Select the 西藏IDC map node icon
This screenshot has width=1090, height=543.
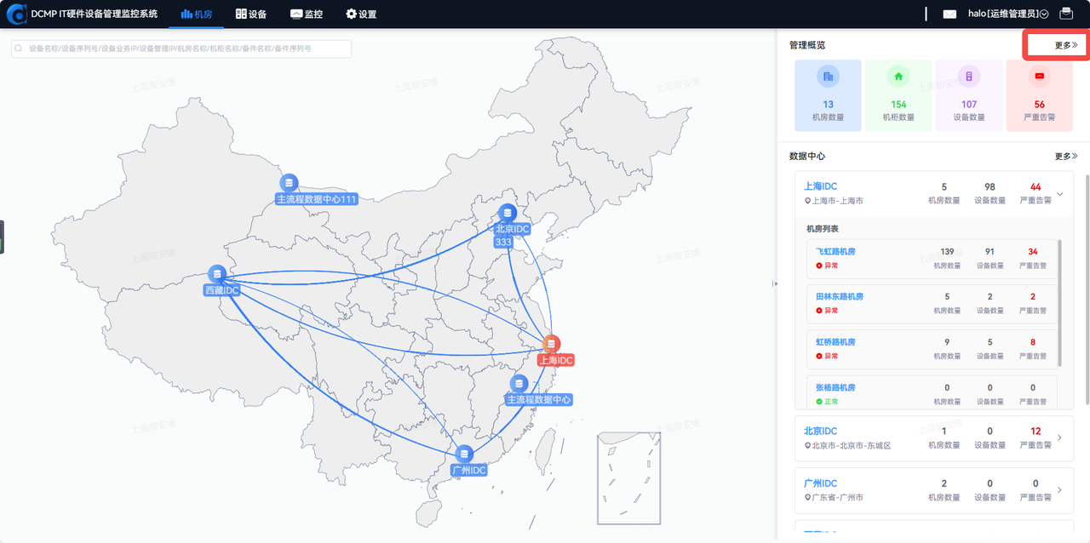pyautogui.click(x=217, y=274)
